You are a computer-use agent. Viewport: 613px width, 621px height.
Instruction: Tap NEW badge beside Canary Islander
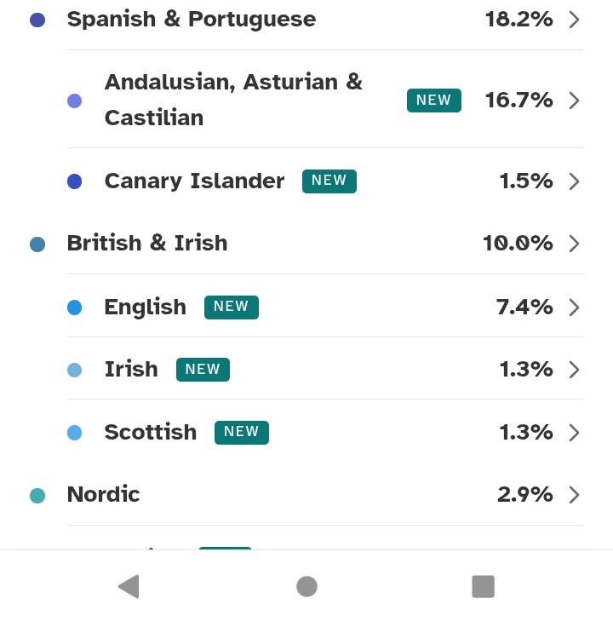pos(329,181)
